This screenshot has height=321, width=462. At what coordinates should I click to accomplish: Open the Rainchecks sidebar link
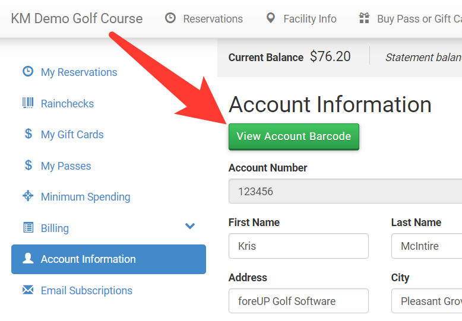click(67, 103)
